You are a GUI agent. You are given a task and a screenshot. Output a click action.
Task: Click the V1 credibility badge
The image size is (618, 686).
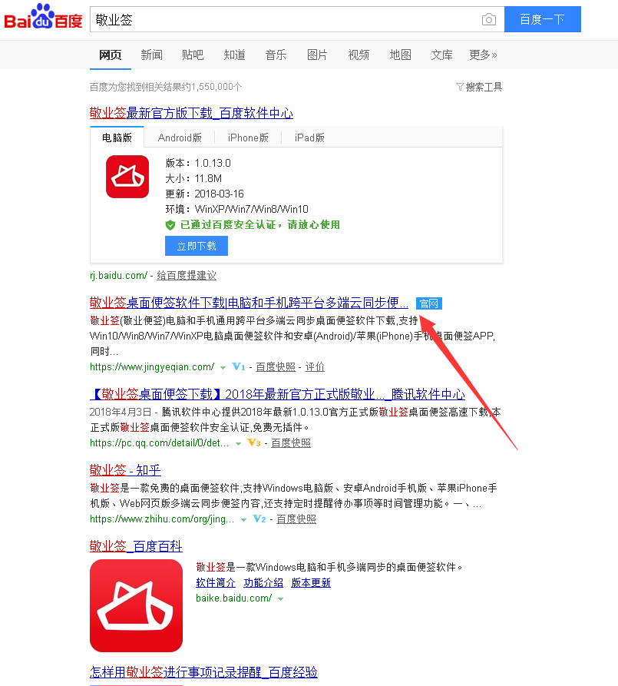tap(238, 366)
